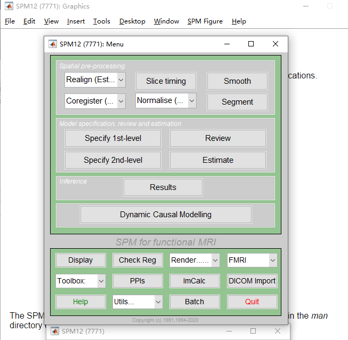Close the SPM12 Menu window
The image size is (348, 340).
276,44
